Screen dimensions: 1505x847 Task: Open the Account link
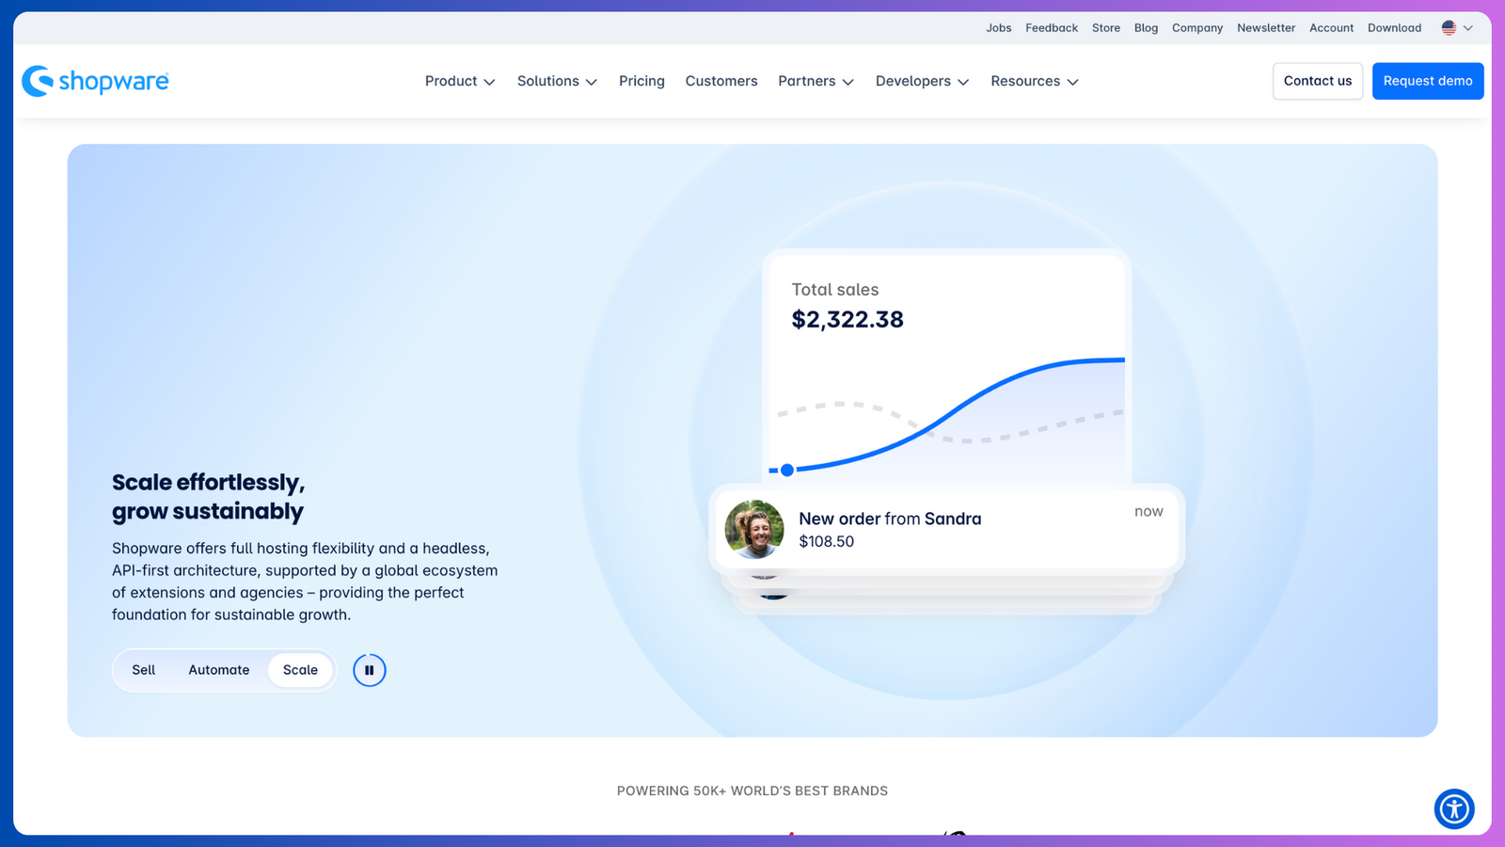click(x=1331, y=28)
